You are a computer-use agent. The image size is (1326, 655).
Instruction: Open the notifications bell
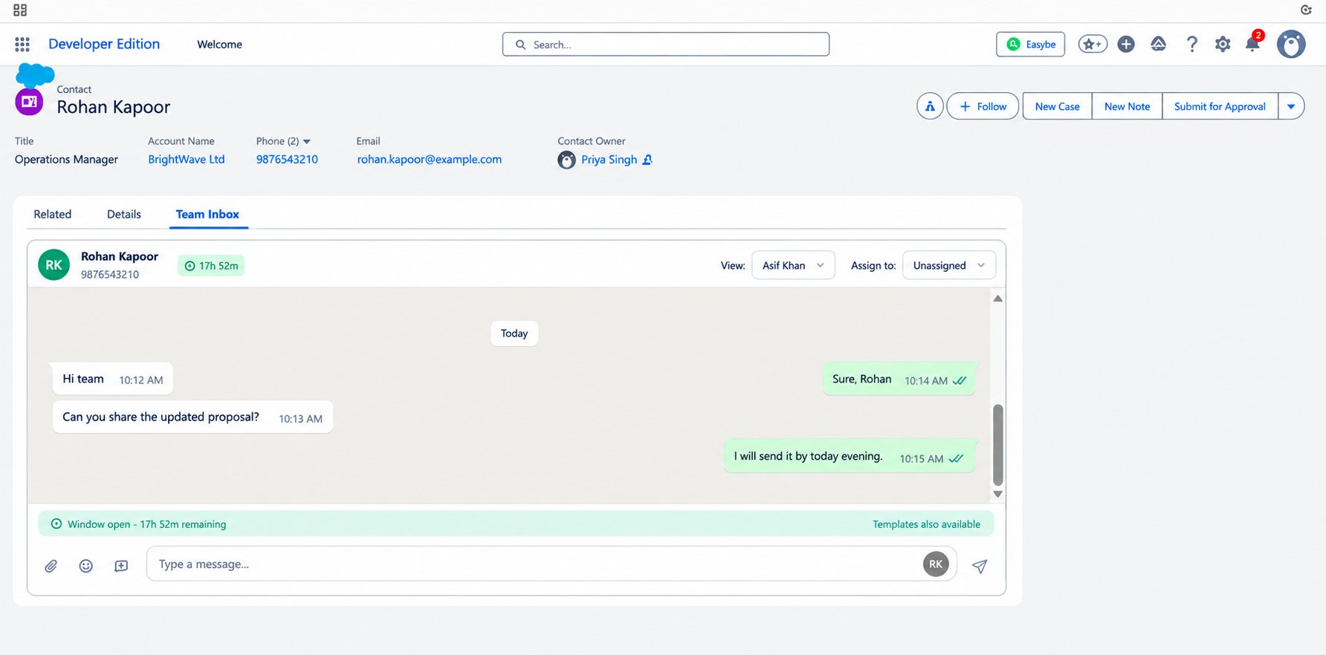pos(1253,42)
